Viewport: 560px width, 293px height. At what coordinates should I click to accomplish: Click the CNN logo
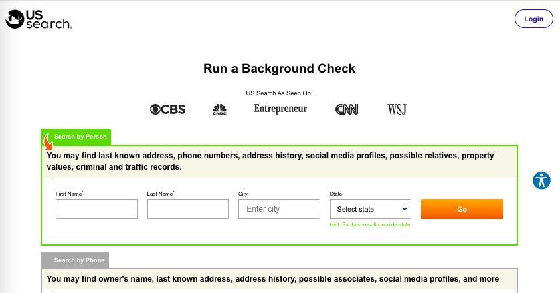click(347, 109)
